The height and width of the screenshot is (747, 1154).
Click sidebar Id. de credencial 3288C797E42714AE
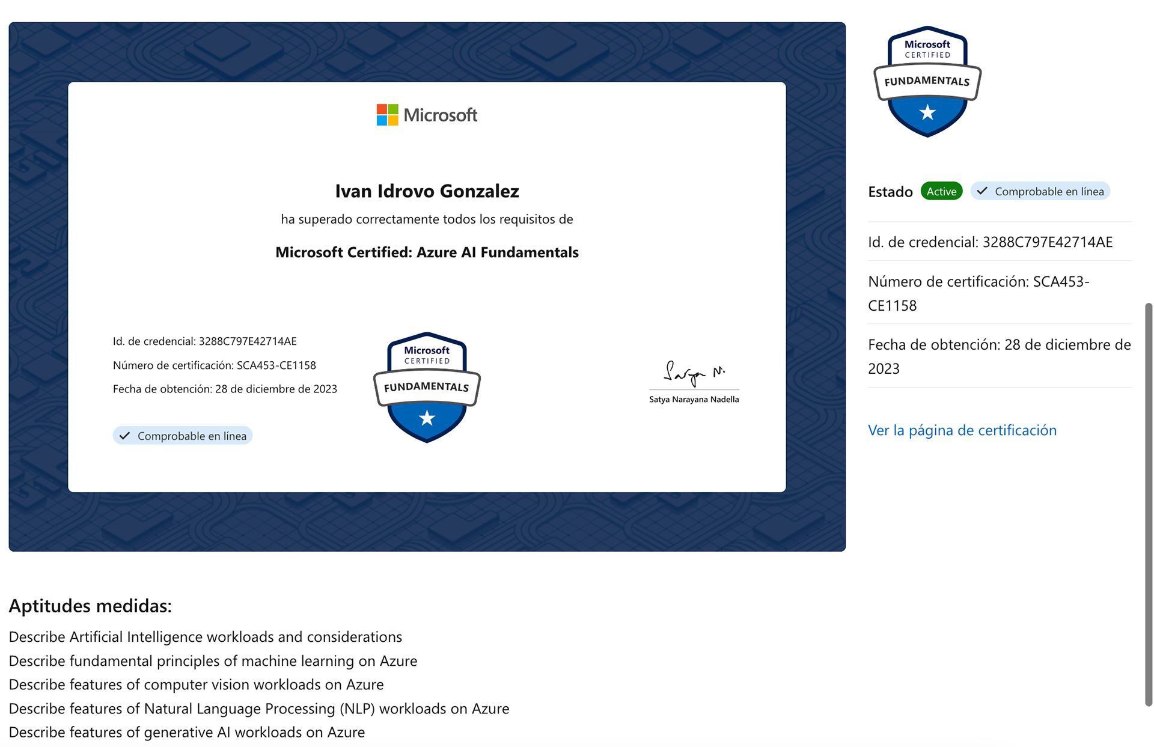tap(991, 242)
